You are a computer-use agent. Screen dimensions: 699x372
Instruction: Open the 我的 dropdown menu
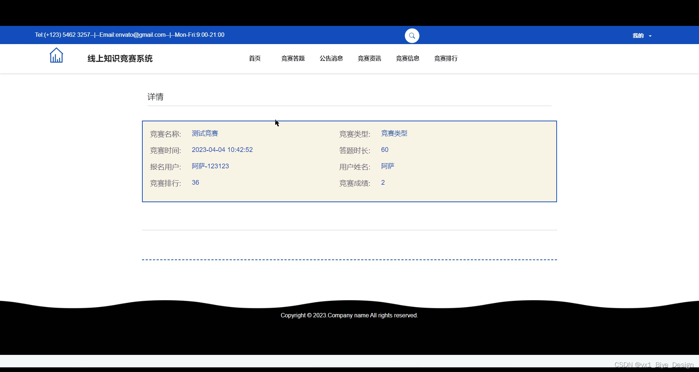point(637,35)
